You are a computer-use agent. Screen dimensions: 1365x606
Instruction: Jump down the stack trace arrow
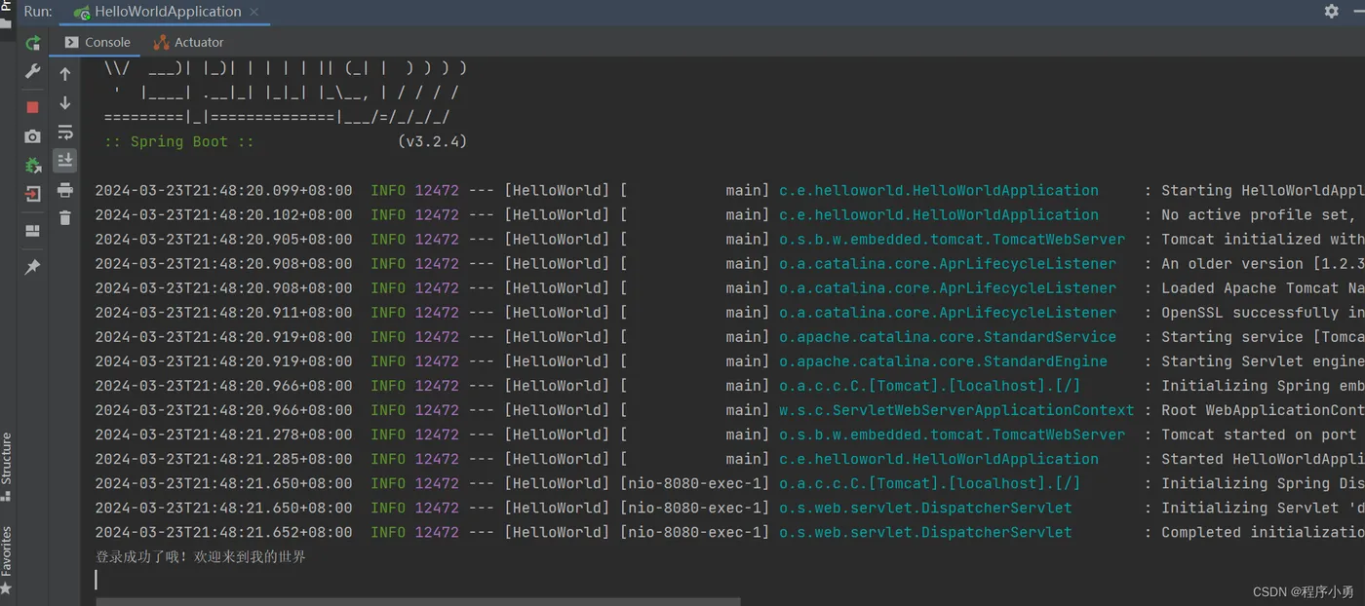coord(65,102)
